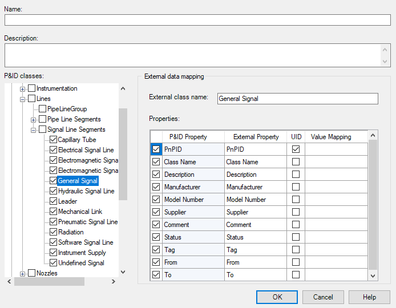
Task: Check the PipeLineGroup class checkbox
Action: pos(43,109)
